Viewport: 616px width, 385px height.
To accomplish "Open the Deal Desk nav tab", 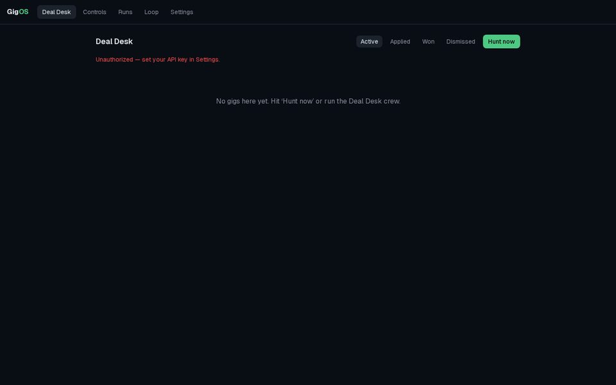I will [x=56, y=12].
